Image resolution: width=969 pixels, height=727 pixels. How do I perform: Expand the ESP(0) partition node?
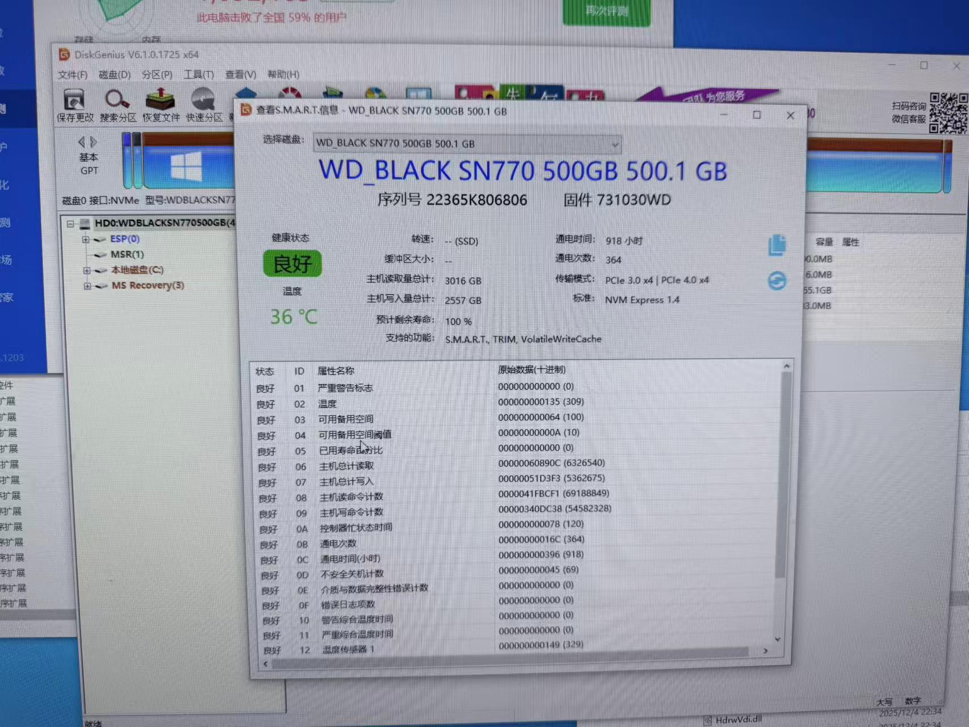click(86, 240)
